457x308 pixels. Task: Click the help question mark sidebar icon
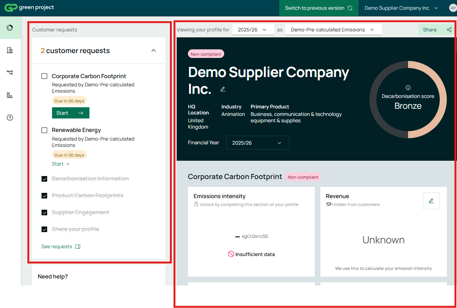pyautogui.click(x=10, y=117)
